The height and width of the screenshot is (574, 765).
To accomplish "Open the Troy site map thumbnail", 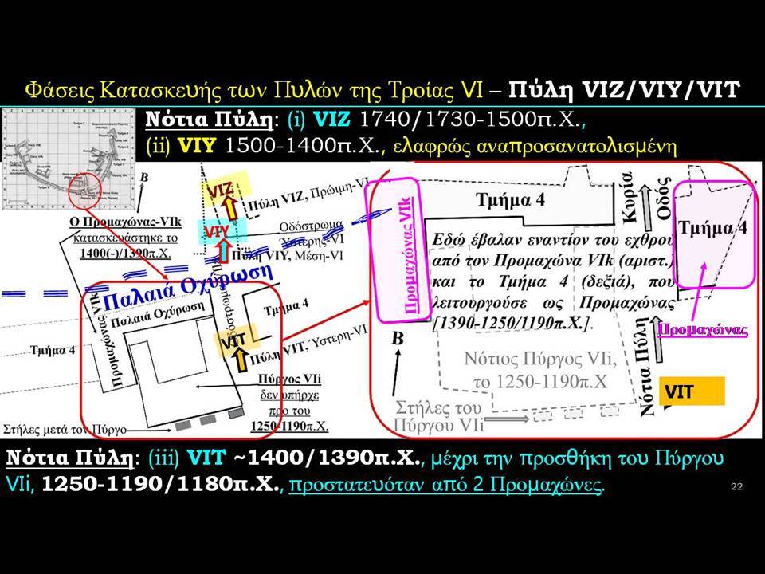I will pyautogui.click(x=69, y=159).
